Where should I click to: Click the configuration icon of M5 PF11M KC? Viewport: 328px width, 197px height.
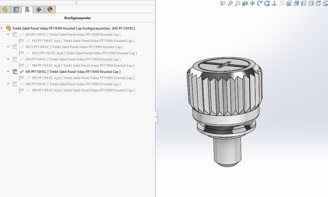pyautogui.click(x=15, y=72)
